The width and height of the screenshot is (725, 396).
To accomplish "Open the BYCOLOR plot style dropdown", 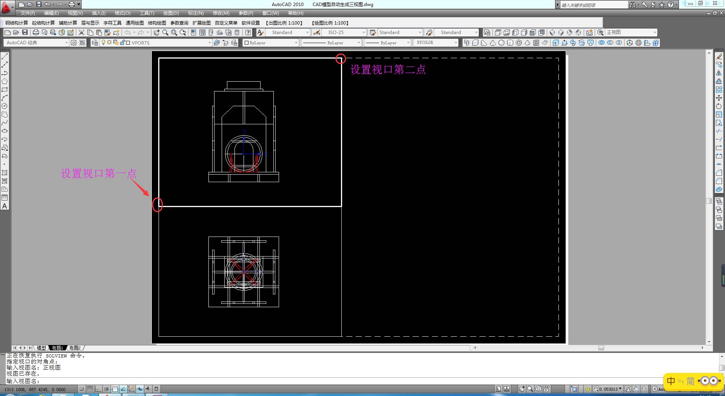I will coord(436,43).
